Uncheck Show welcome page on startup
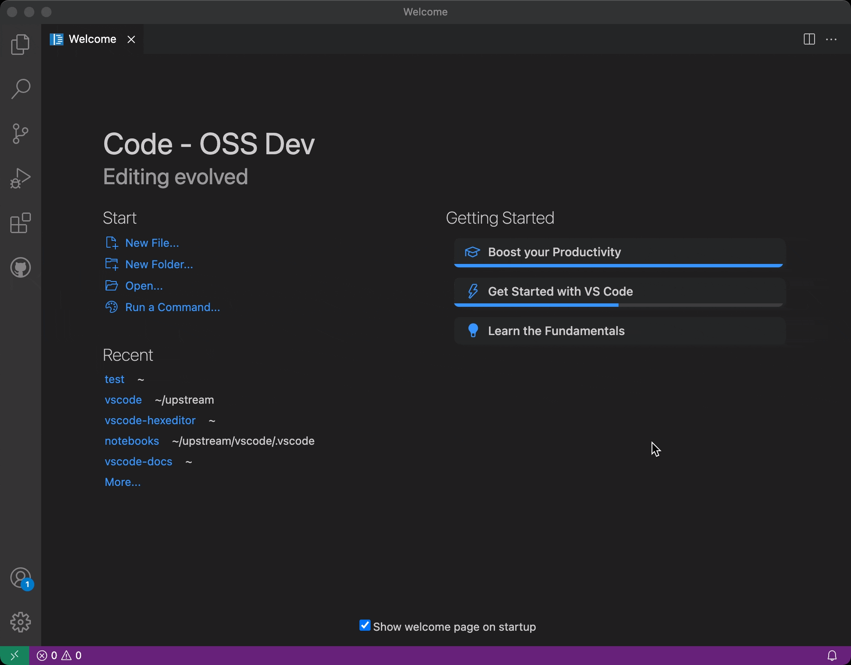851x665 pixels. [365, 626]
